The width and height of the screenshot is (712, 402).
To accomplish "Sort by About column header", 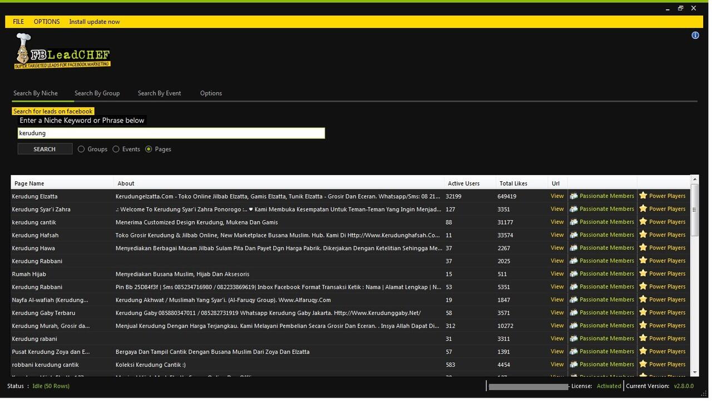I will (279, 183).
